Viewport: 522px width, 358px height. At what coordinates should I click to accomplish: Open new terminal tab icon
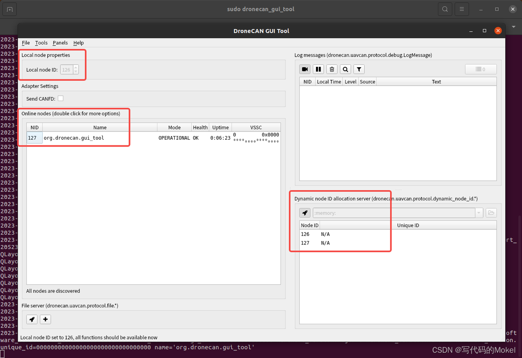point(9,9)
